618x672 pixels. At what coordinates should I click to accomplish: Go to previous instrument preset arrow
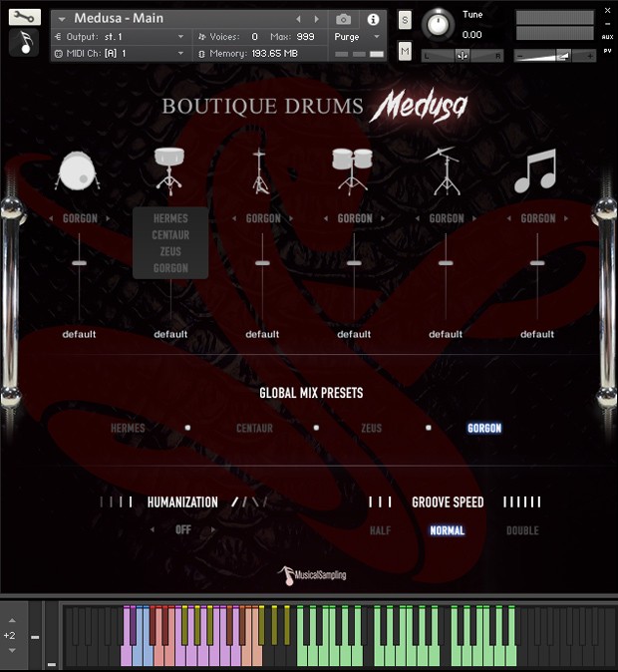[x=299, y=19]
